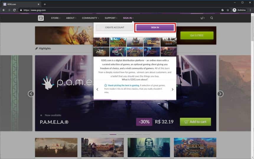The width and height of the screenshot is (254, 159).
Task: Open Chrome three-dot menu
Action: [x=250, y=10]
